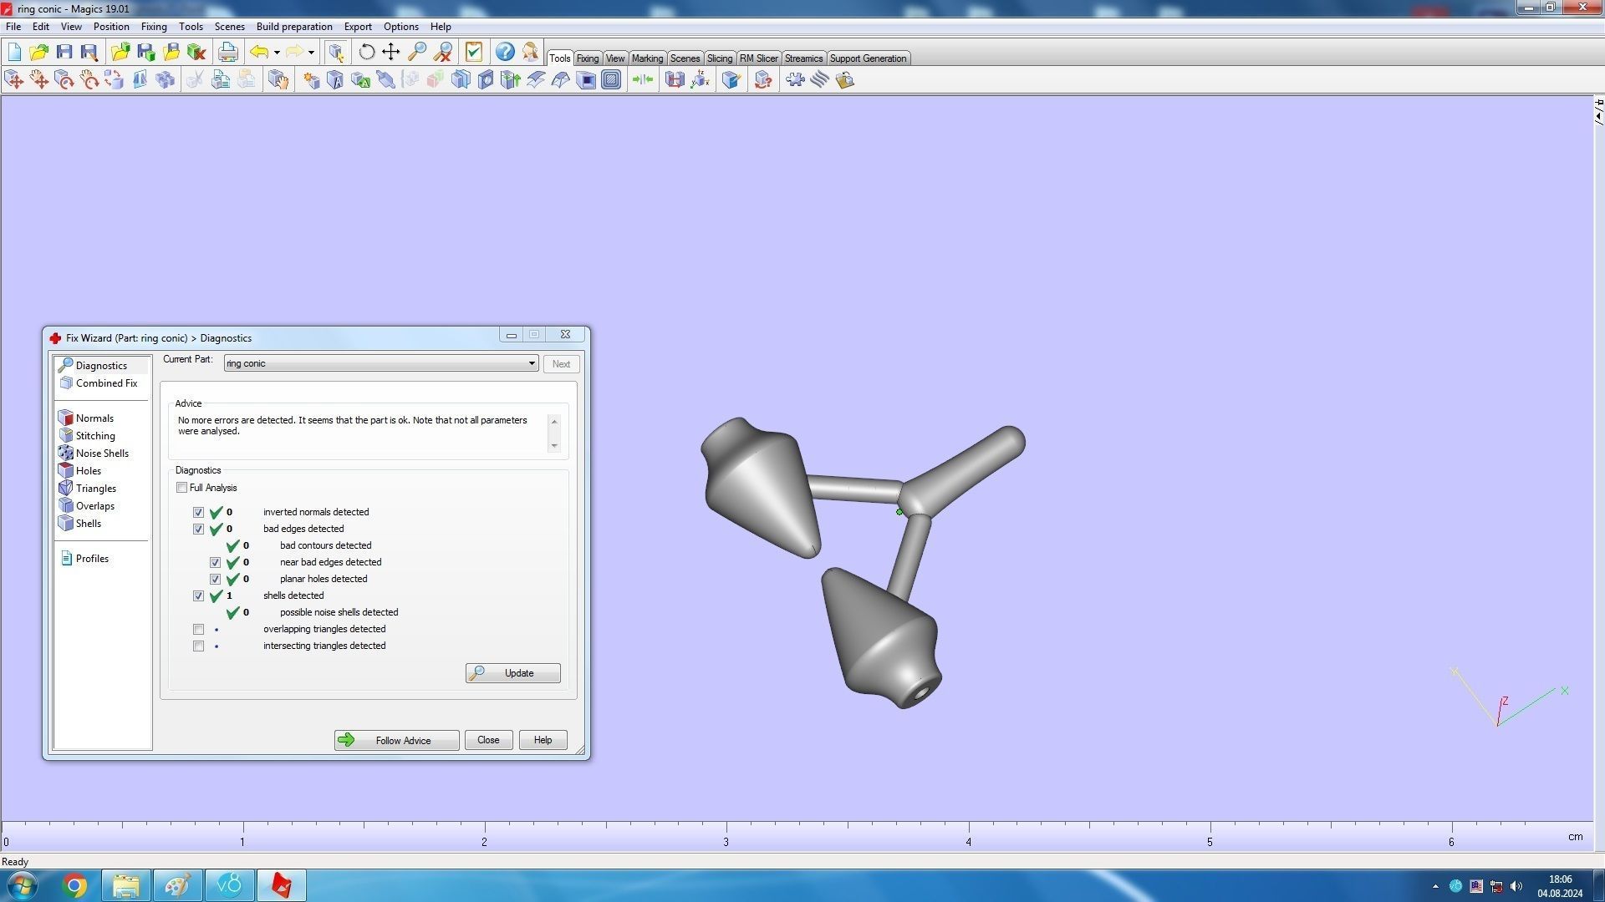Check overlapping triangles detected box
This screenshot has width=1605, height=902.
point(199,630)
